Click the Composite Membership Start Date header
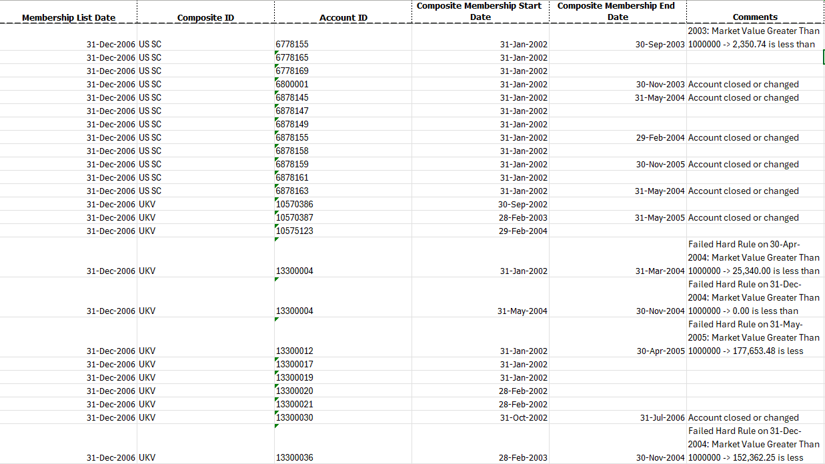 (x=480, y=11)
